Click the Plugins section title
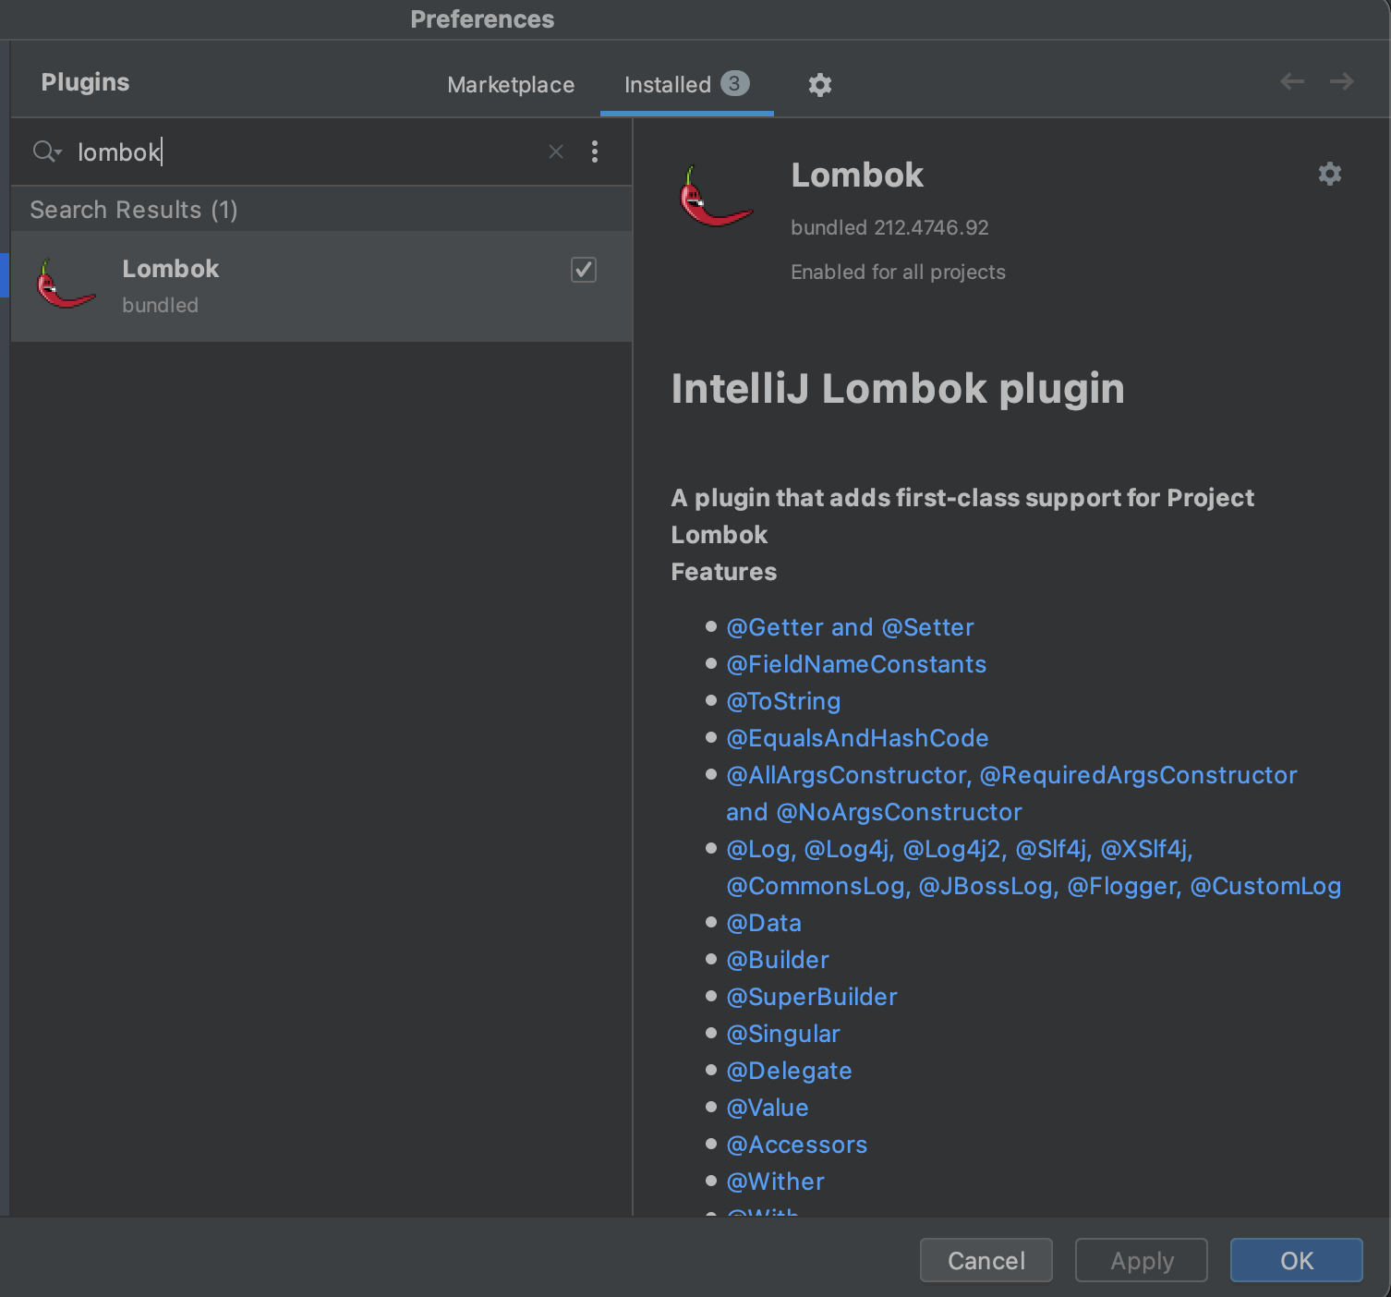This screenshot has height=1297, width=1391. (x=85, y=82)
